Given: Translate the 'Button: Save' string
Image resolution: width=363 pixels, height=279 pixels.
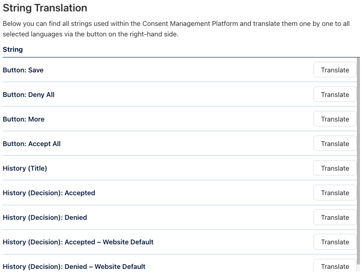Looking at the screenshot, I should click(x=334, y=70).
